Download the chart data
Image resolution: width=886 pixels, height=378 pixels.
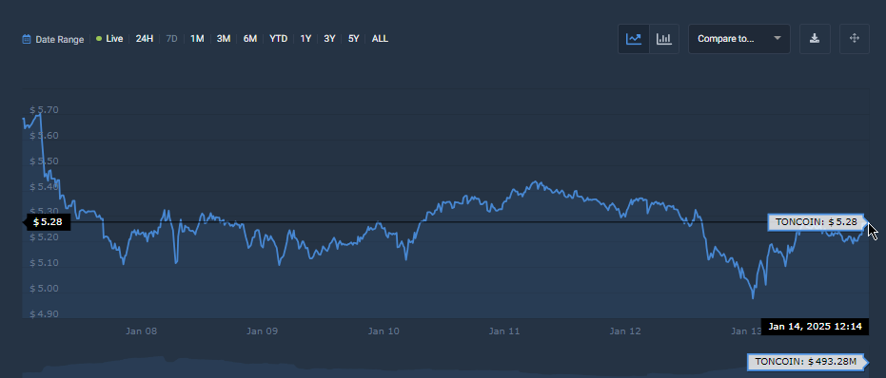pos(815,39)
